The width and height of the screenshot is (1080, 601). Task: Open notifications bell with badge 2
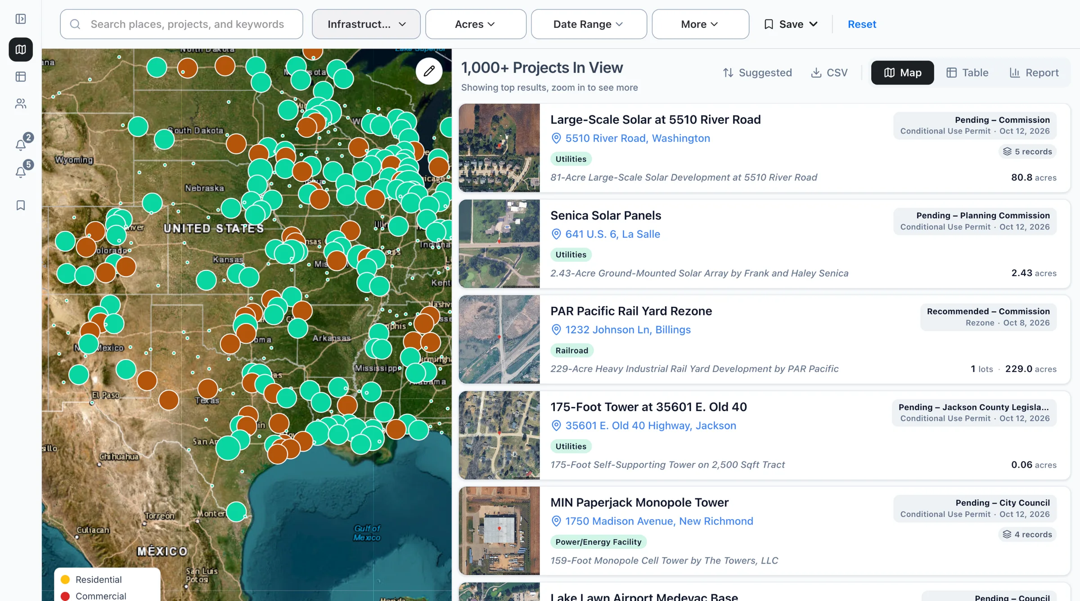[x=21, y=145]
